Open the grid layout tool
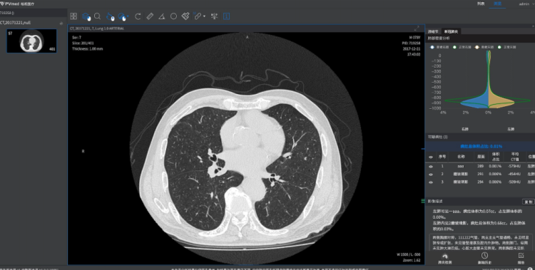Screen dimensions: 535x270 coord(73,16)
